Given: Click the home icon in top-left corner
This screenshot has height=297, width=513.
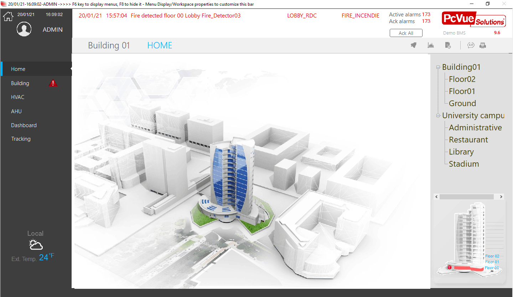Looking at the screenshot, I should (x=8, y=16).
